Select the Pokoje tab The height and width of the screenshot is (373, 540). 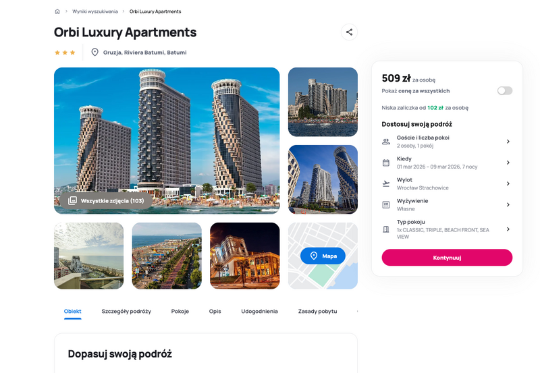click(180, 311)
